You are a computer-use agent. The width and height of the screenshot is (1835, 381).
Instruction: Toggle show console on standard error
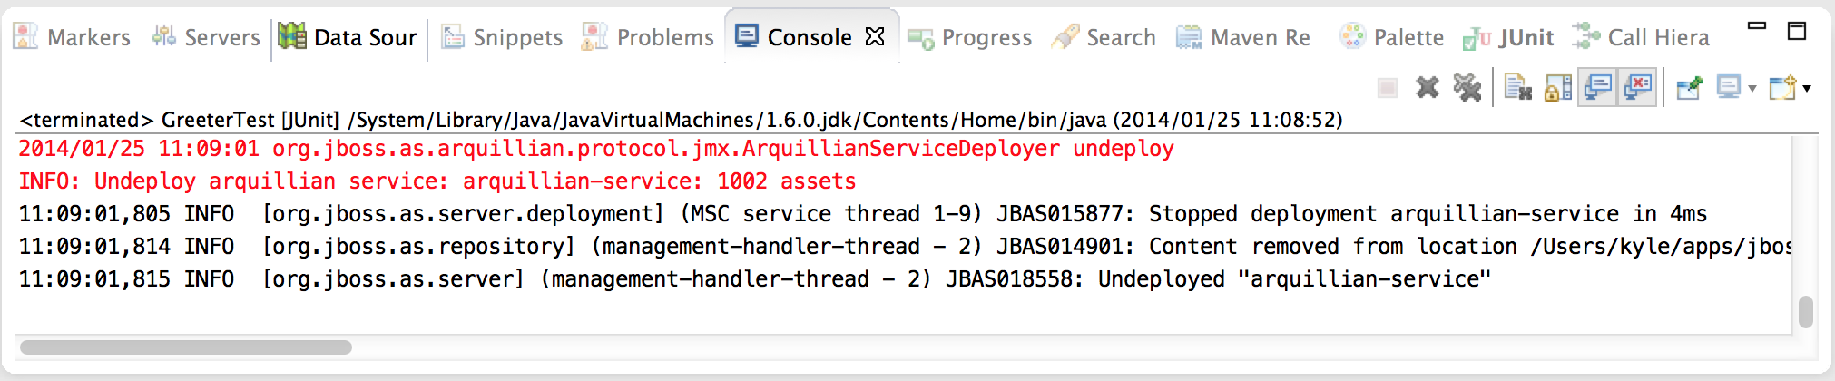[x=1638, y=88]
